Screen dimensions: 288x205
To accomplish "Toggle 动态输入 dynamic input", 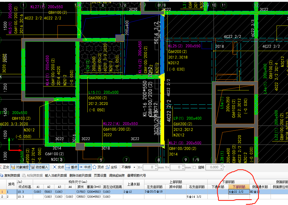I will (x=40, y=167).
